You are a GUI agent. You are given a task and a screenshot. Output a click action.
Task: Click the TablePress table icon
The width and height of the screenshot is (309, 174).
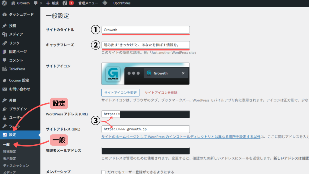[5, 69]
